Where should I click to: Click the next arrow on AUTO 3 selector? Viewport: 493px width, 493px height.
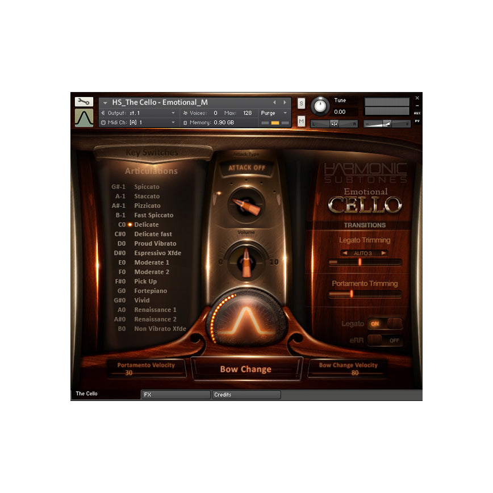coord(382,253)
